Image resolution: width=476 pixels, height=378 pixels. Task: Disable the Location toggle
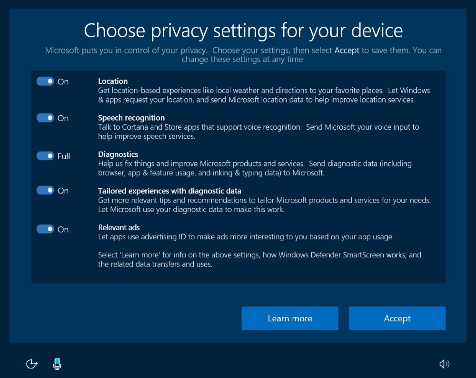(45, 81)
